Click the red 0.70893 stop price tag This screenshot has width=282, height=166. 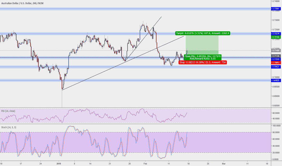tap(276, 63)
